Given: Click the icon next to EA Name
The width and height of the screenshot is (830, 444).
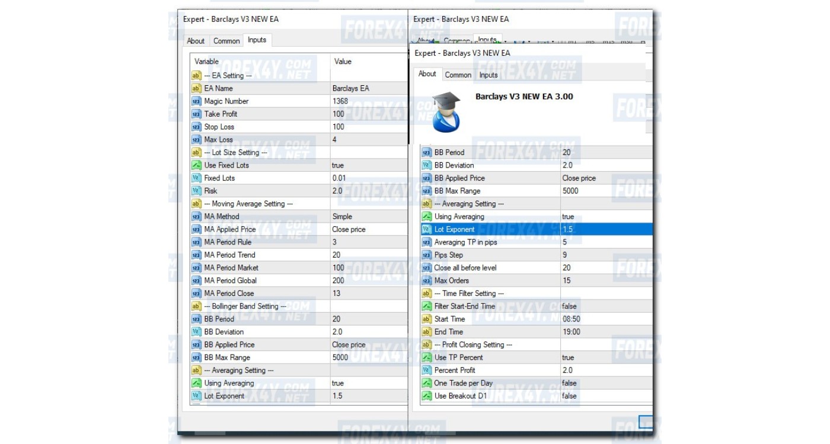Looking at the screenshot, I should coord(196,88).
